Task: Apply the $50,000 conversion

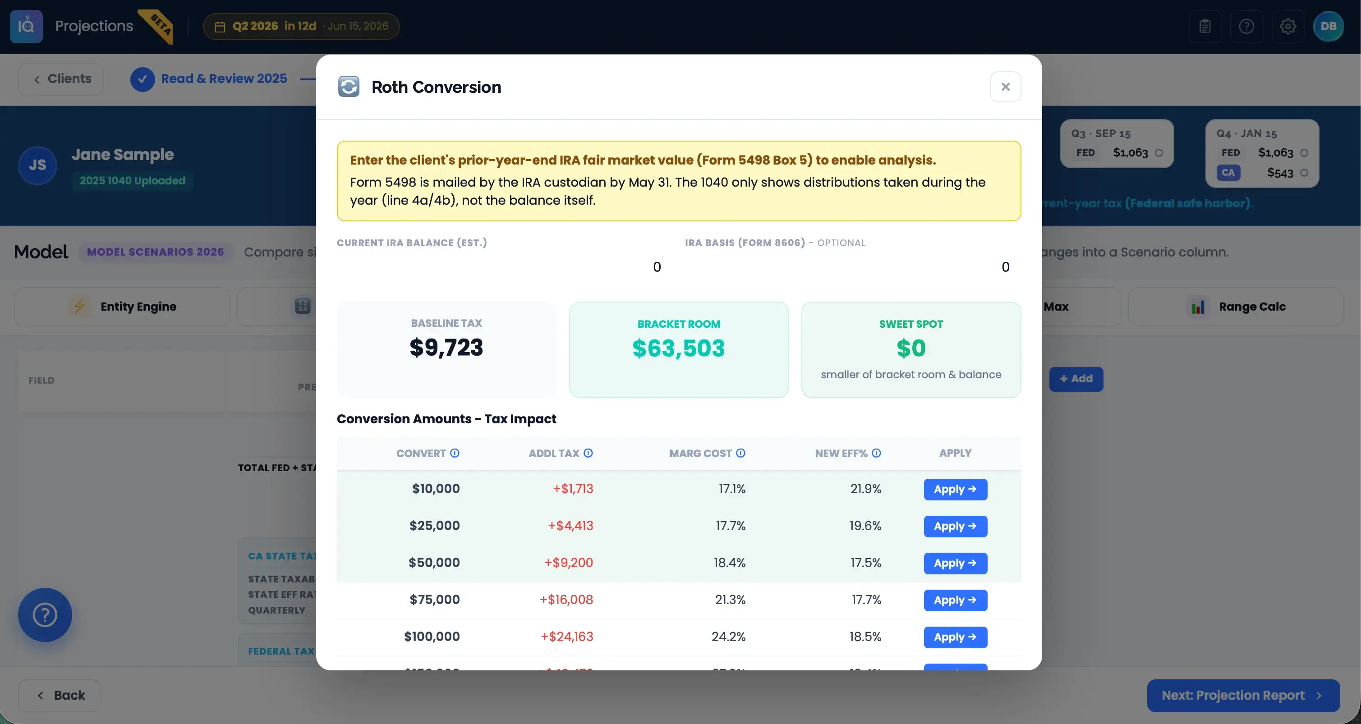Action: [955, 563]
